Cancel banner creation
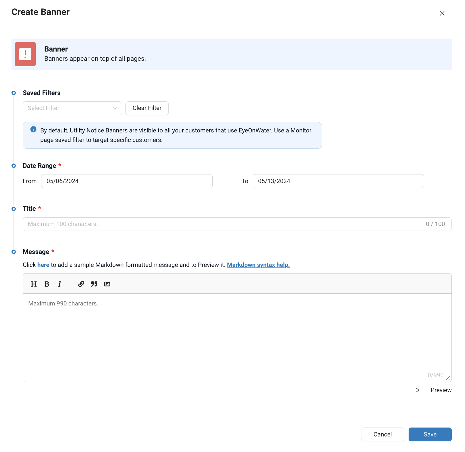The width and height of the screenshot is (465, 452). [382, 434]
